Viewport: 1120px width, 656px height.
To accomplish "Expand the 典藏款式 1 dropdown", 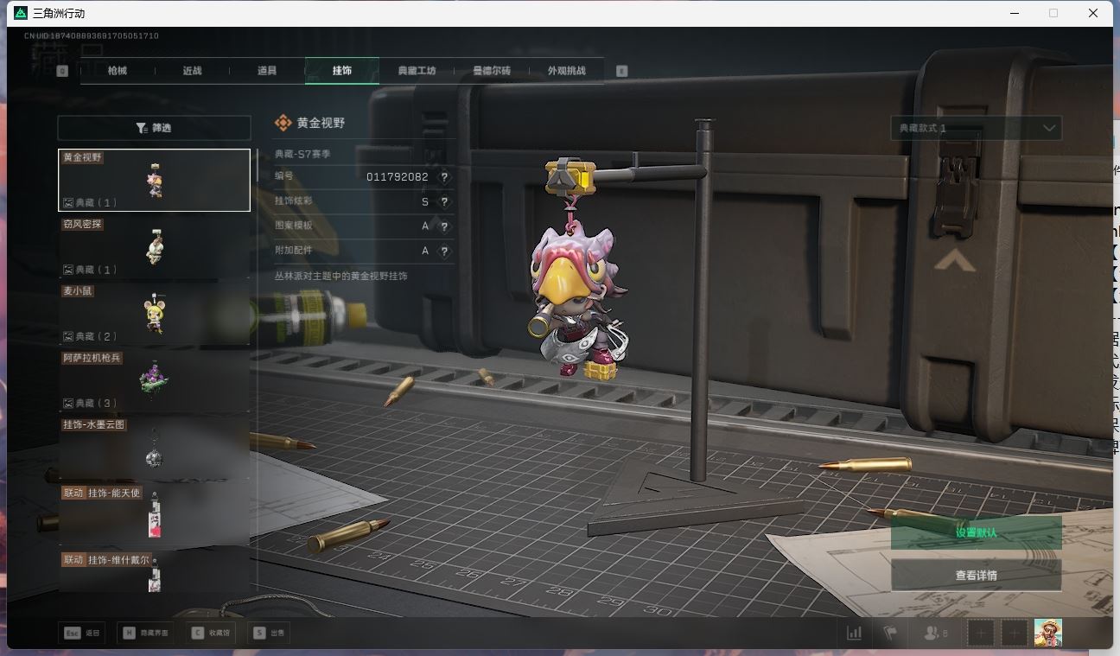I will (x=976, y=128).
